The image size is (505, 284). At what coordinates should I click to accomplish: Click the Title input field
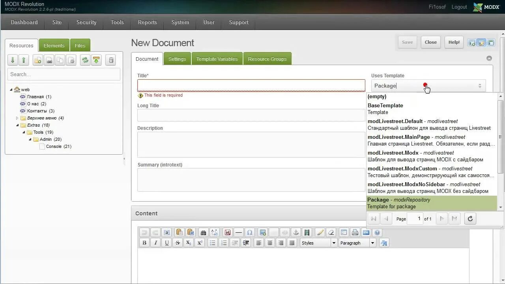pos(251,86)
